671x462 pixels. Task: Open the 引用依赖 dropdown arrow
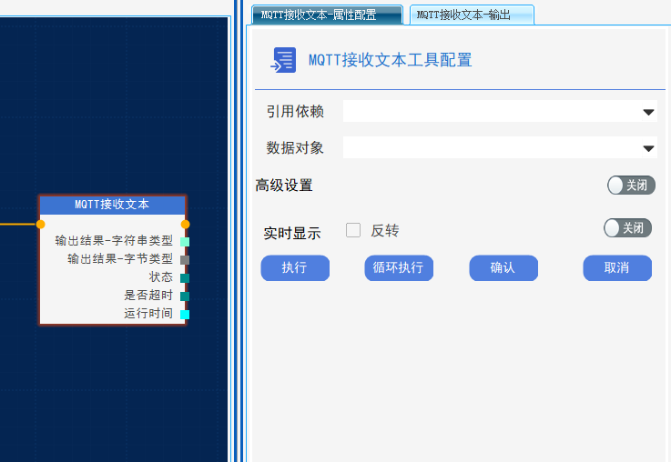649,112
